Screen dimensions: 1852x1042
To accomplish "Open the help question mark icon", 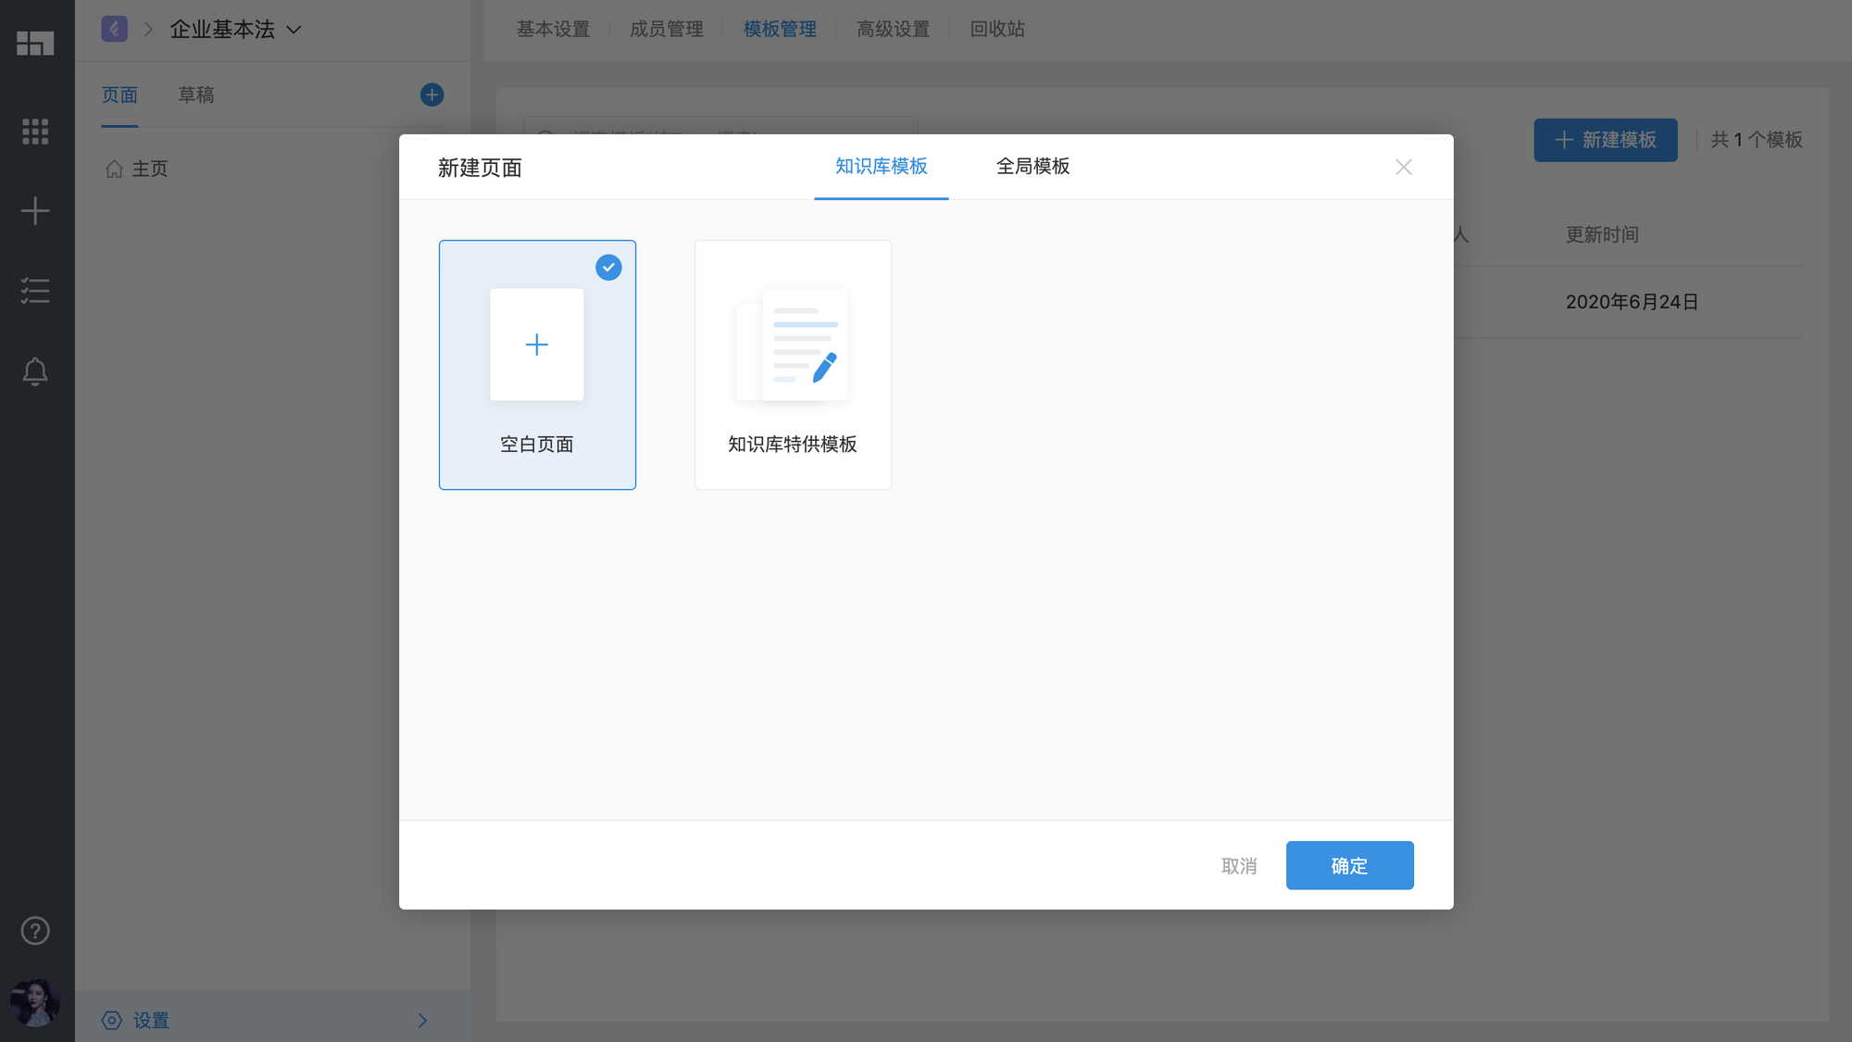I will click(x=35, y=931).
